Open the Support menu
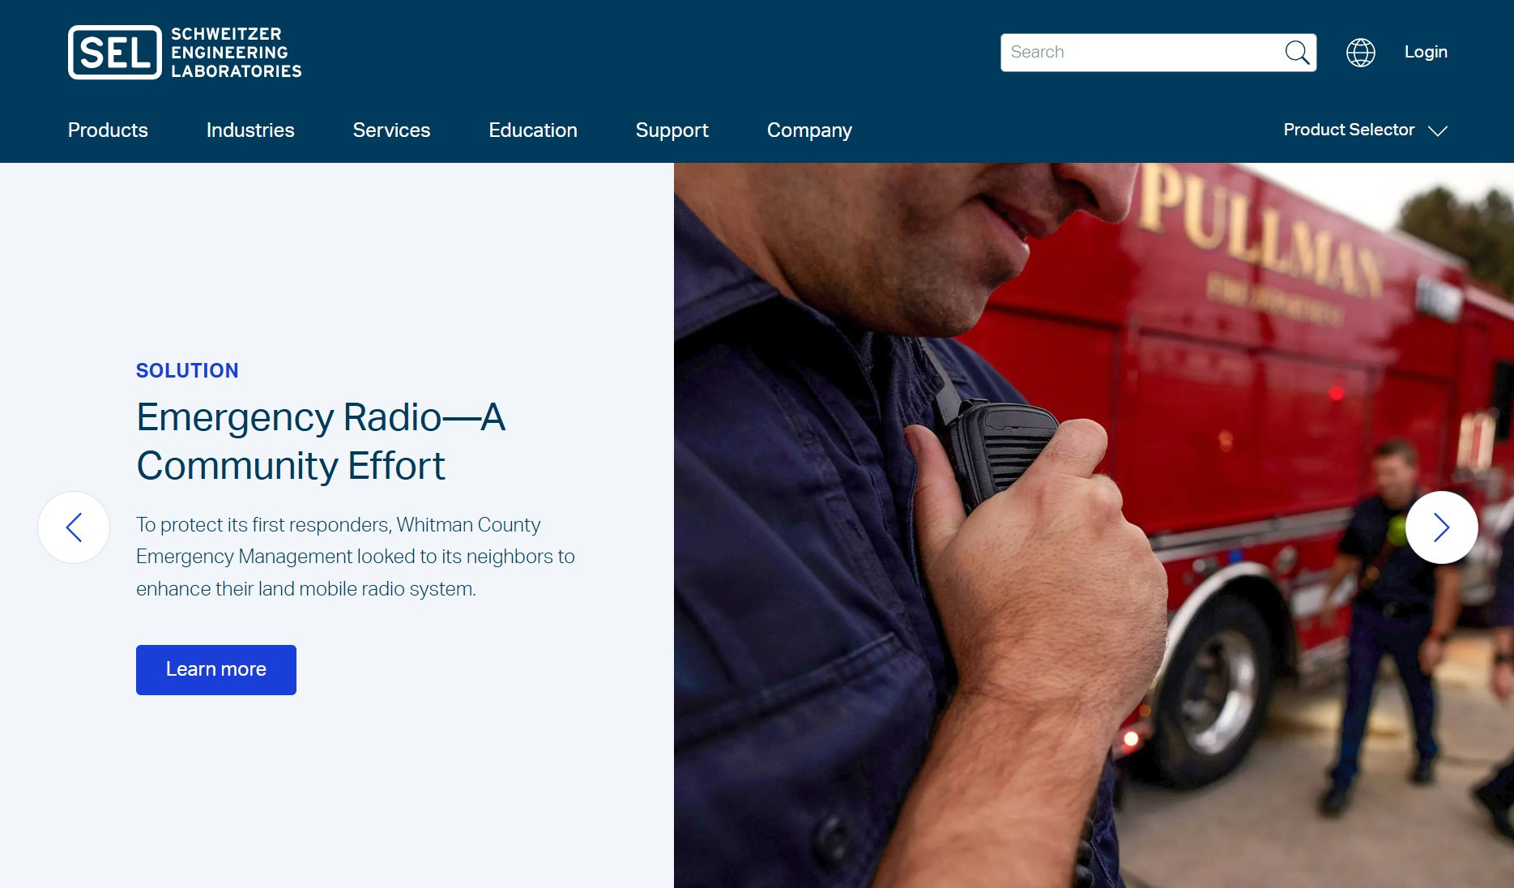This screenshot has width=1514, height=888. click(672, 130)
